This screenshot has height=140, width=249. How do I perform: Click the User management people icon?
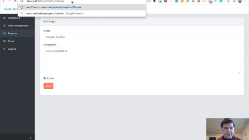tap(4, 26)
